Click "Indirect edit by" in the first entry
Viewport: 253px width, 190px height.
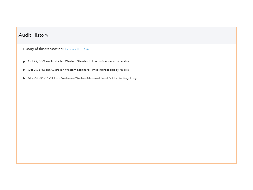(109, 61)
